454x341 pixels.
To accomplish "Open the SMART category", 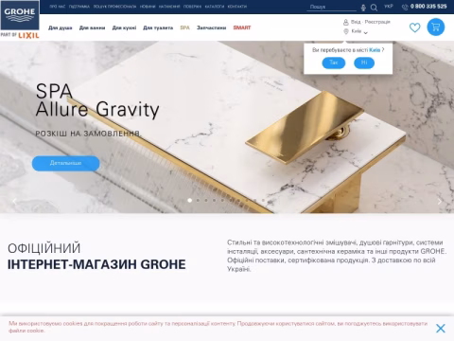I will coord(242,27).
